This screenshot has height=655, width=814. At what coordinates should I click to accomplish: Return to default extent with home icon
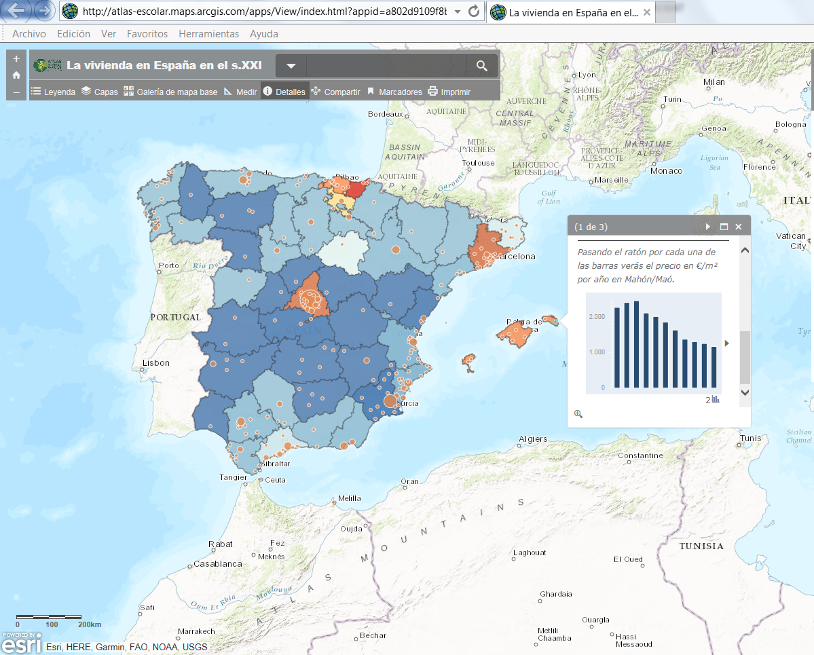tap(16, 75)
